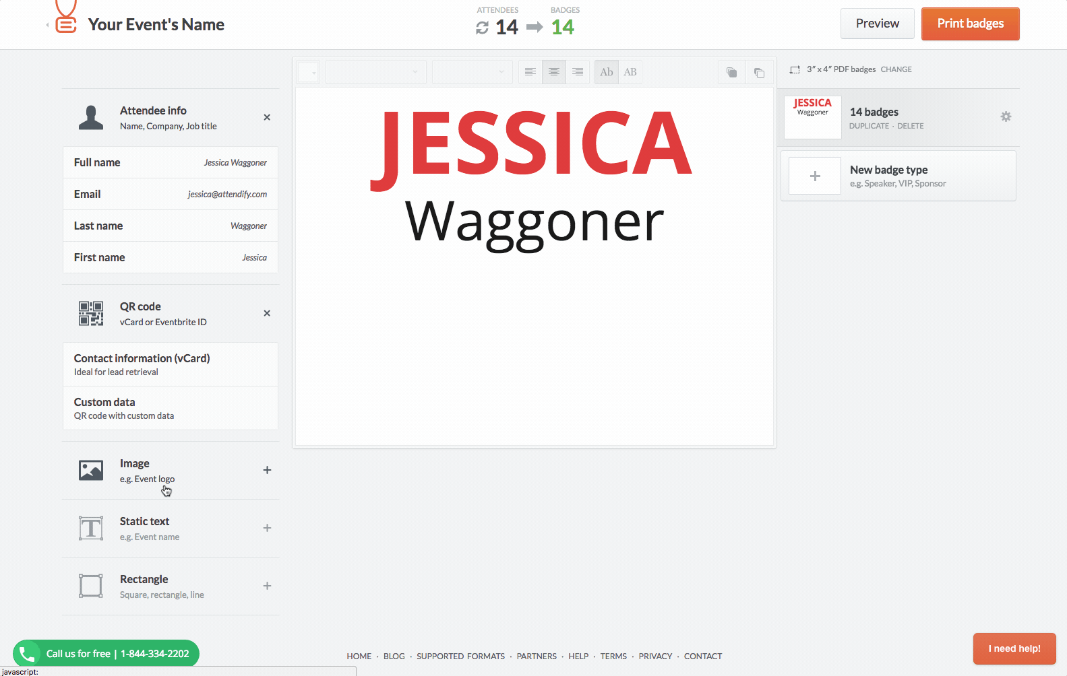Click the I need help! button
Viewport: 1067px width, 676px height.
[x=1014, y=648]
